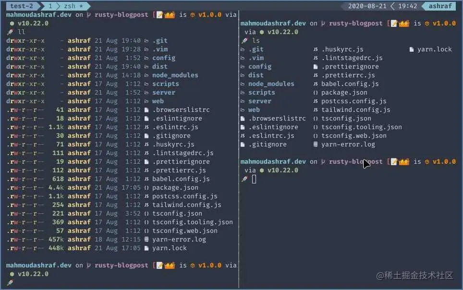Click the 2020-08-21 date in status bar
463x290 pixels.
point(367,6)
